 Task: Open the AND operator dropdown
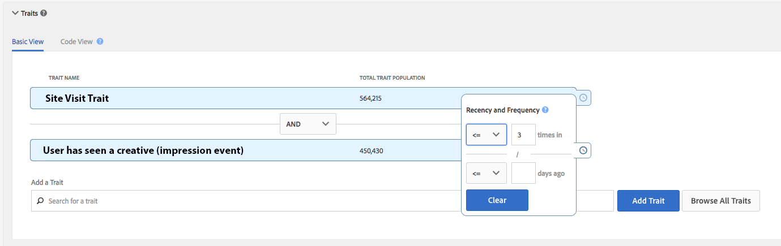click(x=308, y=124)
